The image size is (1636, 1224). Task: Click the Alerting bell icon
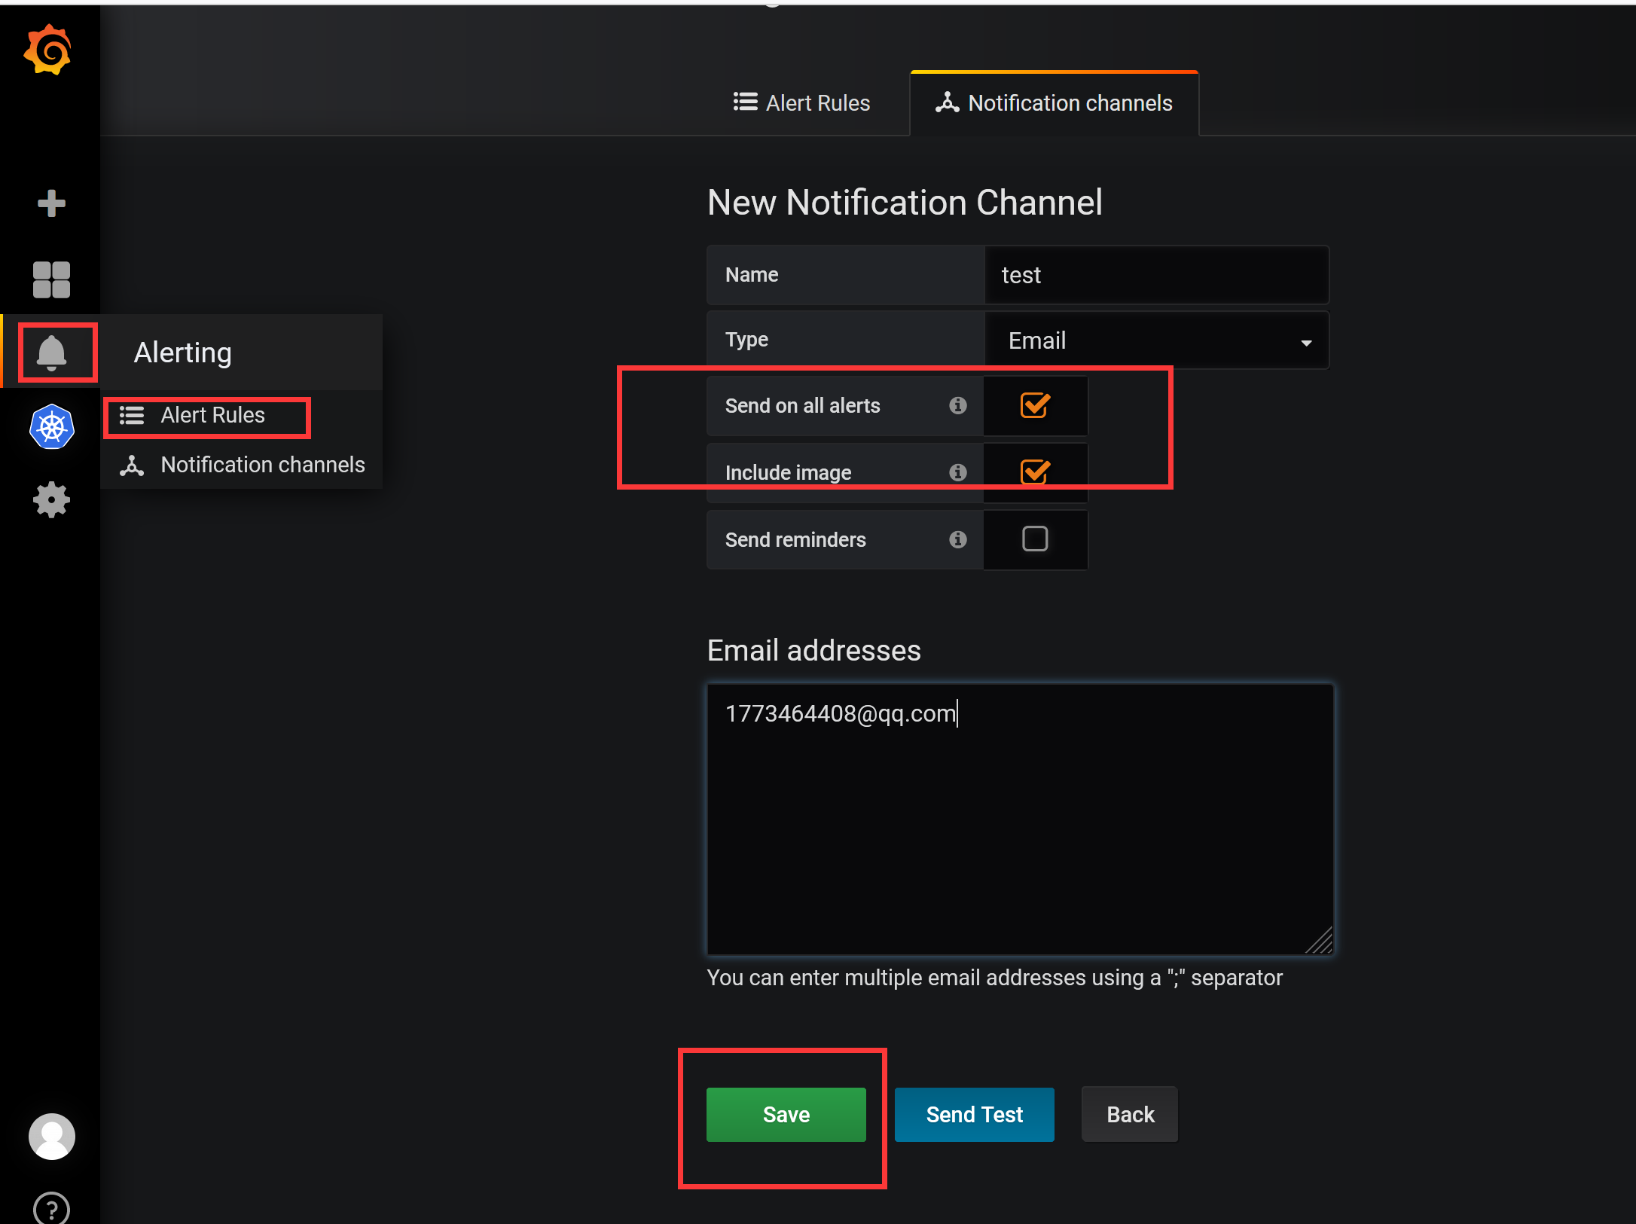pyautogui.click(x=51, y=353)
